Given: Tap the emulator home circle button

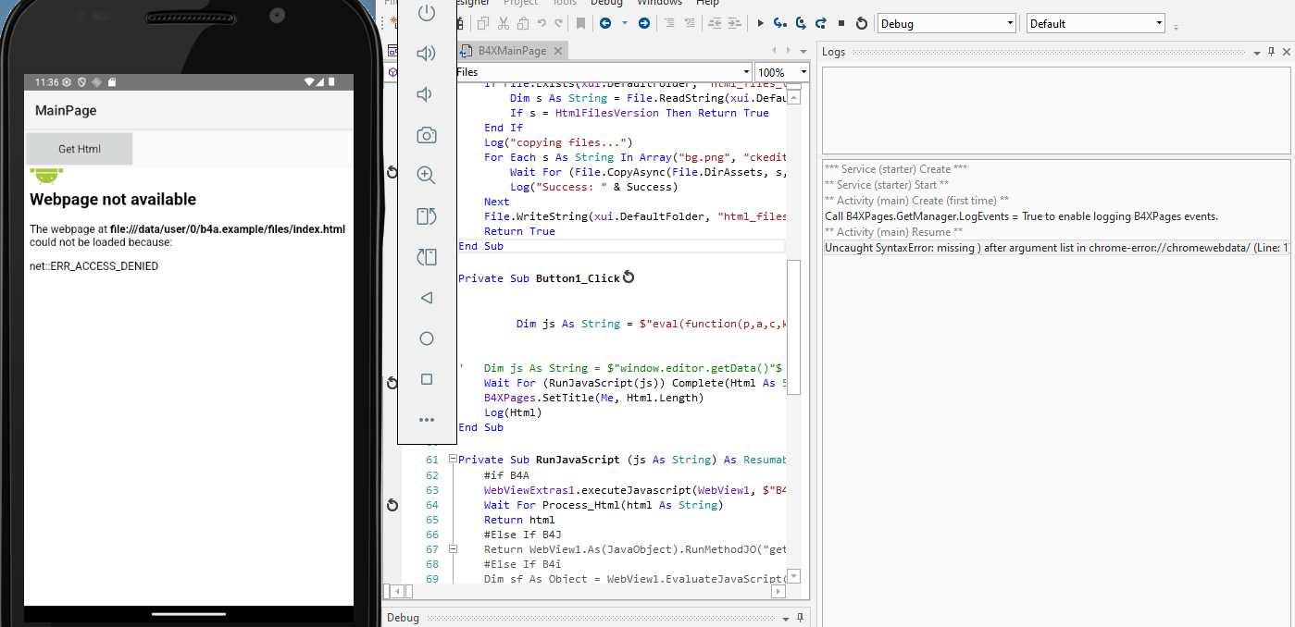Looking at the screenshot, I should coord(427,338).
